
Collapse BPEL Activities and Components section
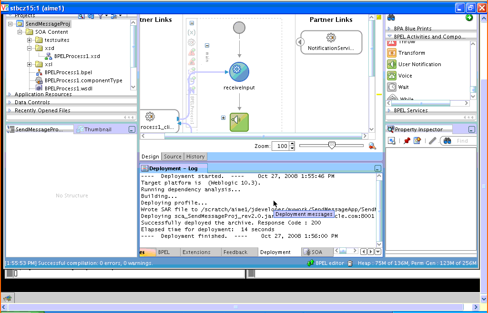click(x=389, y=36)
